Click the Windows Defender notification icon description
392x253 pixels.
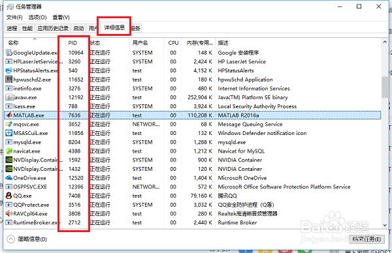262,133
